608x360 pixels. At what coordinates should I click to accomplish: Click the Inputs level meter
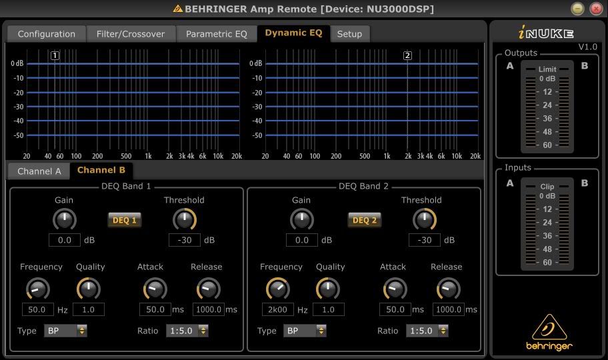tap(547, 224)
